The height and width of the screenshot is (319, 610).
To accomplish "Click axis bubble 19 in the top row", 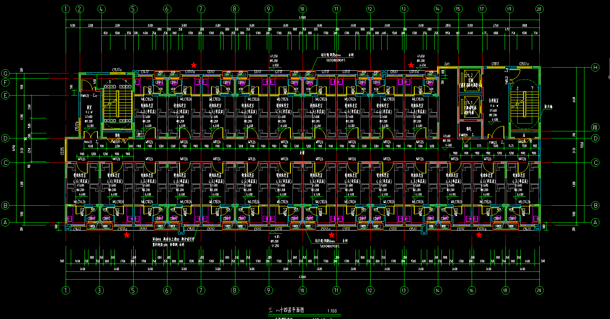I will [509, 9].
